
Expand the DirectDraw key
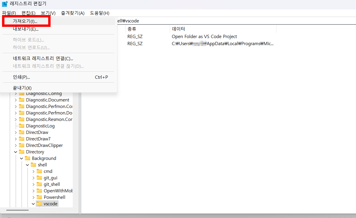coord(16,132)
